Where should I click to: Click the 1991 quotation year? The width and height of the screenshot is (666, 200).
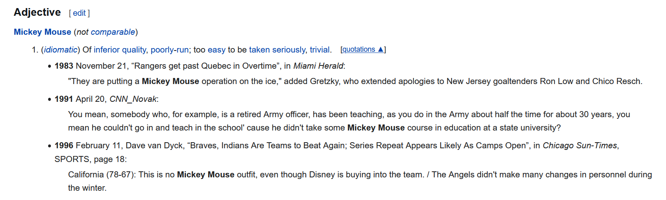pos(64,99)
